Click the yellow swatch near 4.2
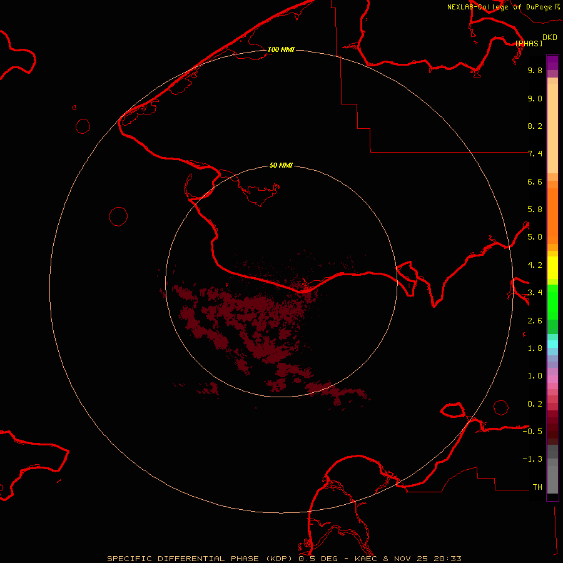563x563 pixels. click(x=552, y=266)
